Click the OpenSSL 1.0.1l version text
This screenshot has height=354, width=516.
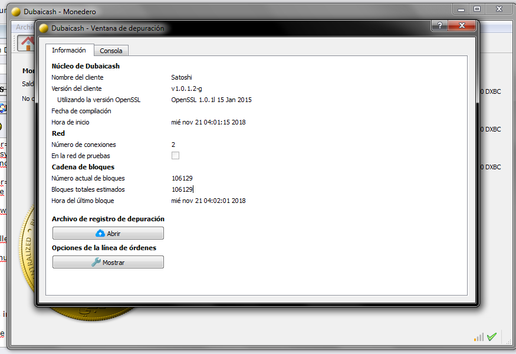click(x=211, y=100)
